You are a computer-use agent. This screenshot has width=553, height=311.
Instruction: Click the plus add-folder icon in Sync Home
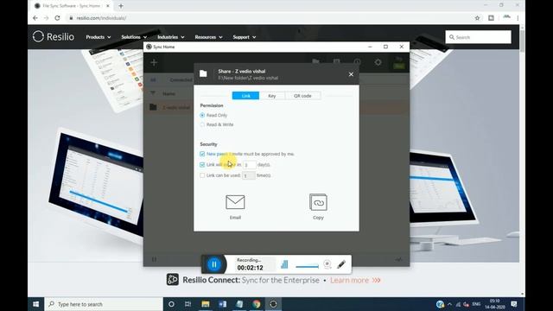click(x=154, y=62)
